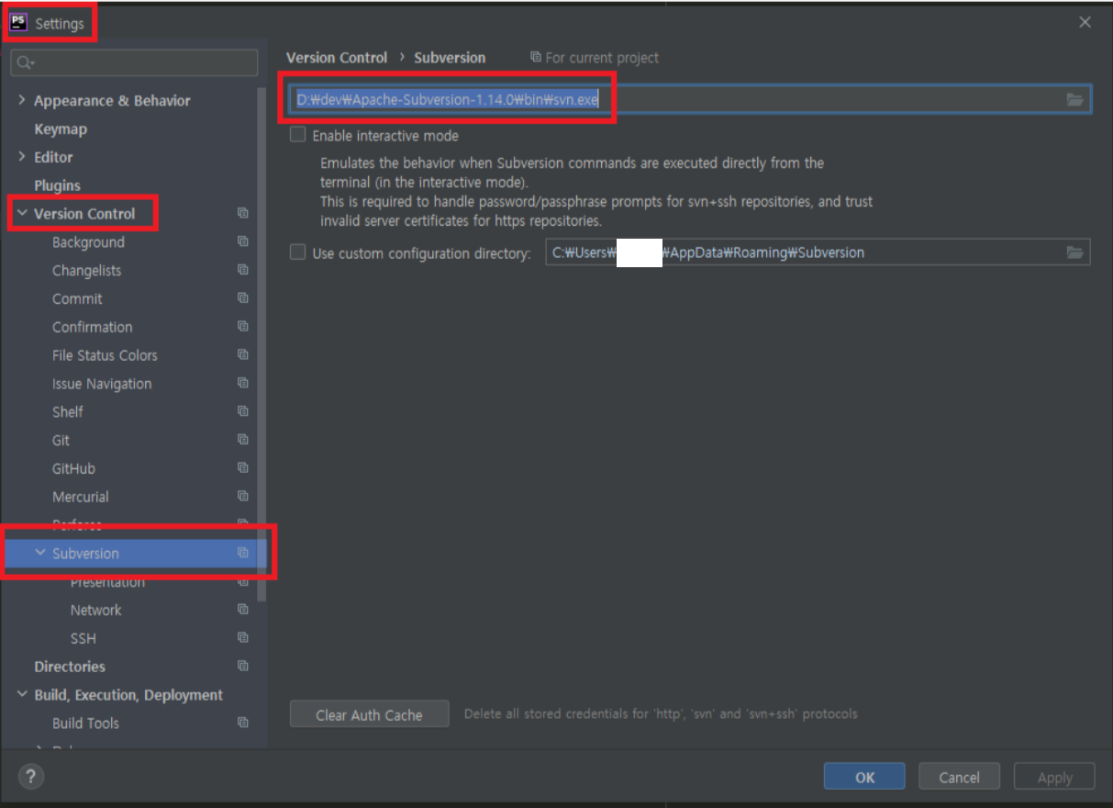1113x808 pixels.
Task: Select Build Tools settings
Action: coord(85,724)
